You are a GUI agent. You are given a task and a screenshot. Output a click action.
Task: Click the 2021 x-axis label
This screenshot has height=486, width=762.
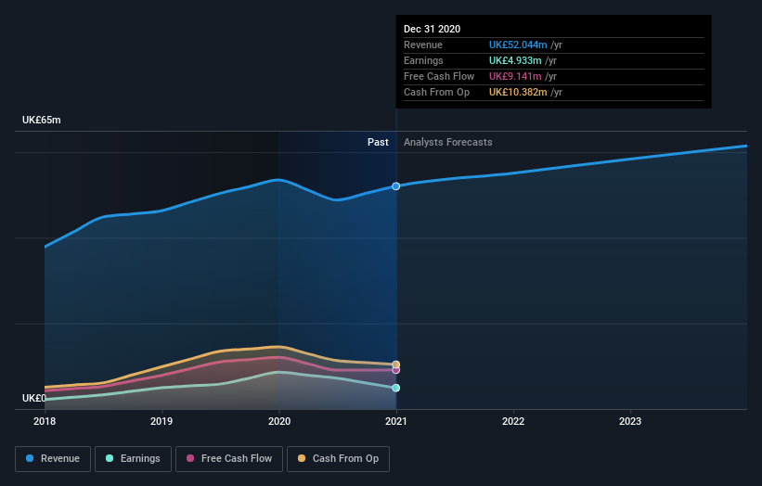[x=396, y=421]
